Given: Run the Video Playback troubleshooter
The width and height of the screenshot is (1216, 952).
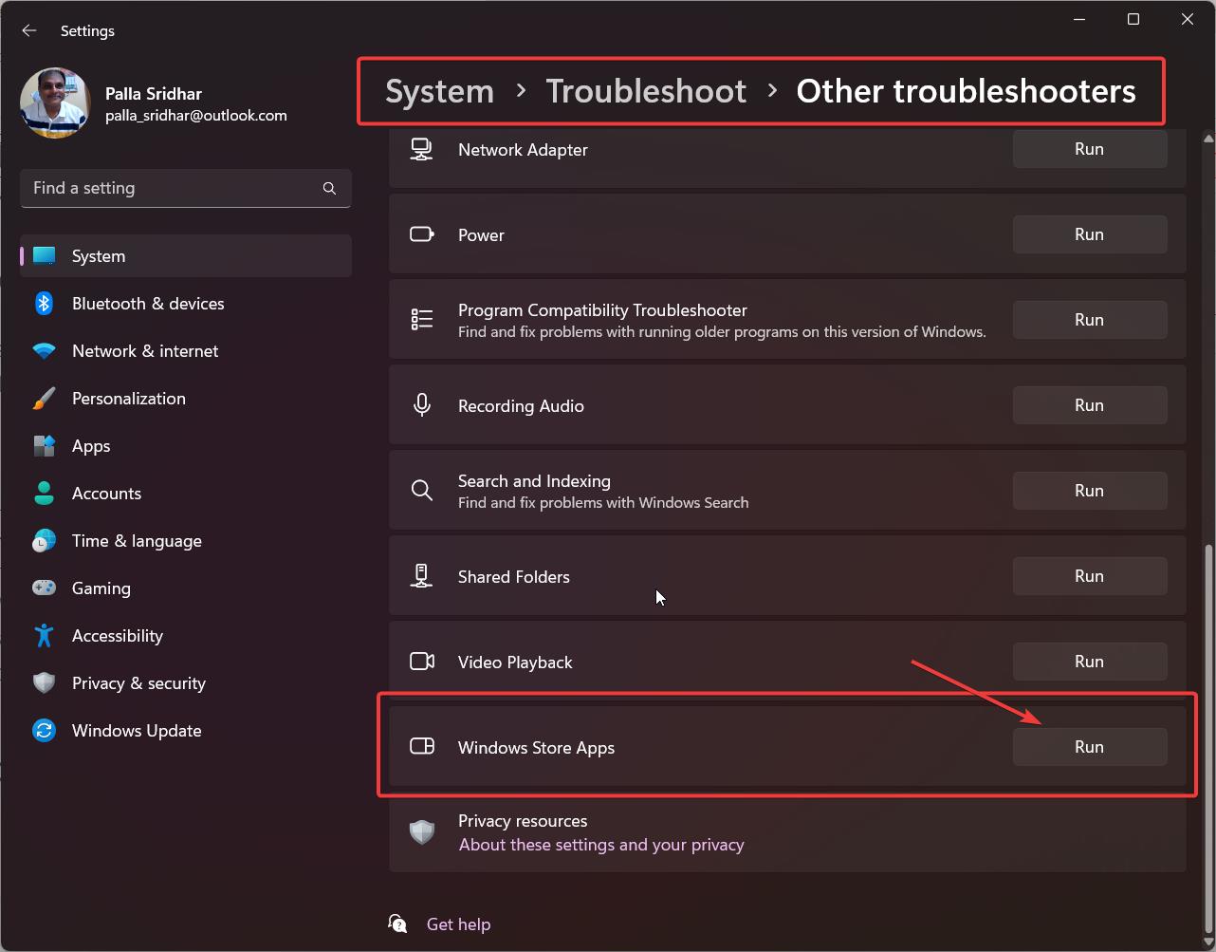Looking at the screenshot, I should [x=1089, y=662].
